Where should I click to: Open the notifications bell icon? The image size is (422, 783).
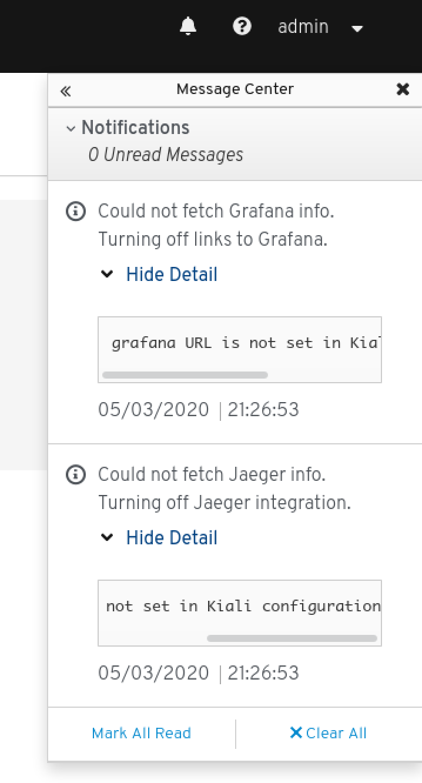187,26
